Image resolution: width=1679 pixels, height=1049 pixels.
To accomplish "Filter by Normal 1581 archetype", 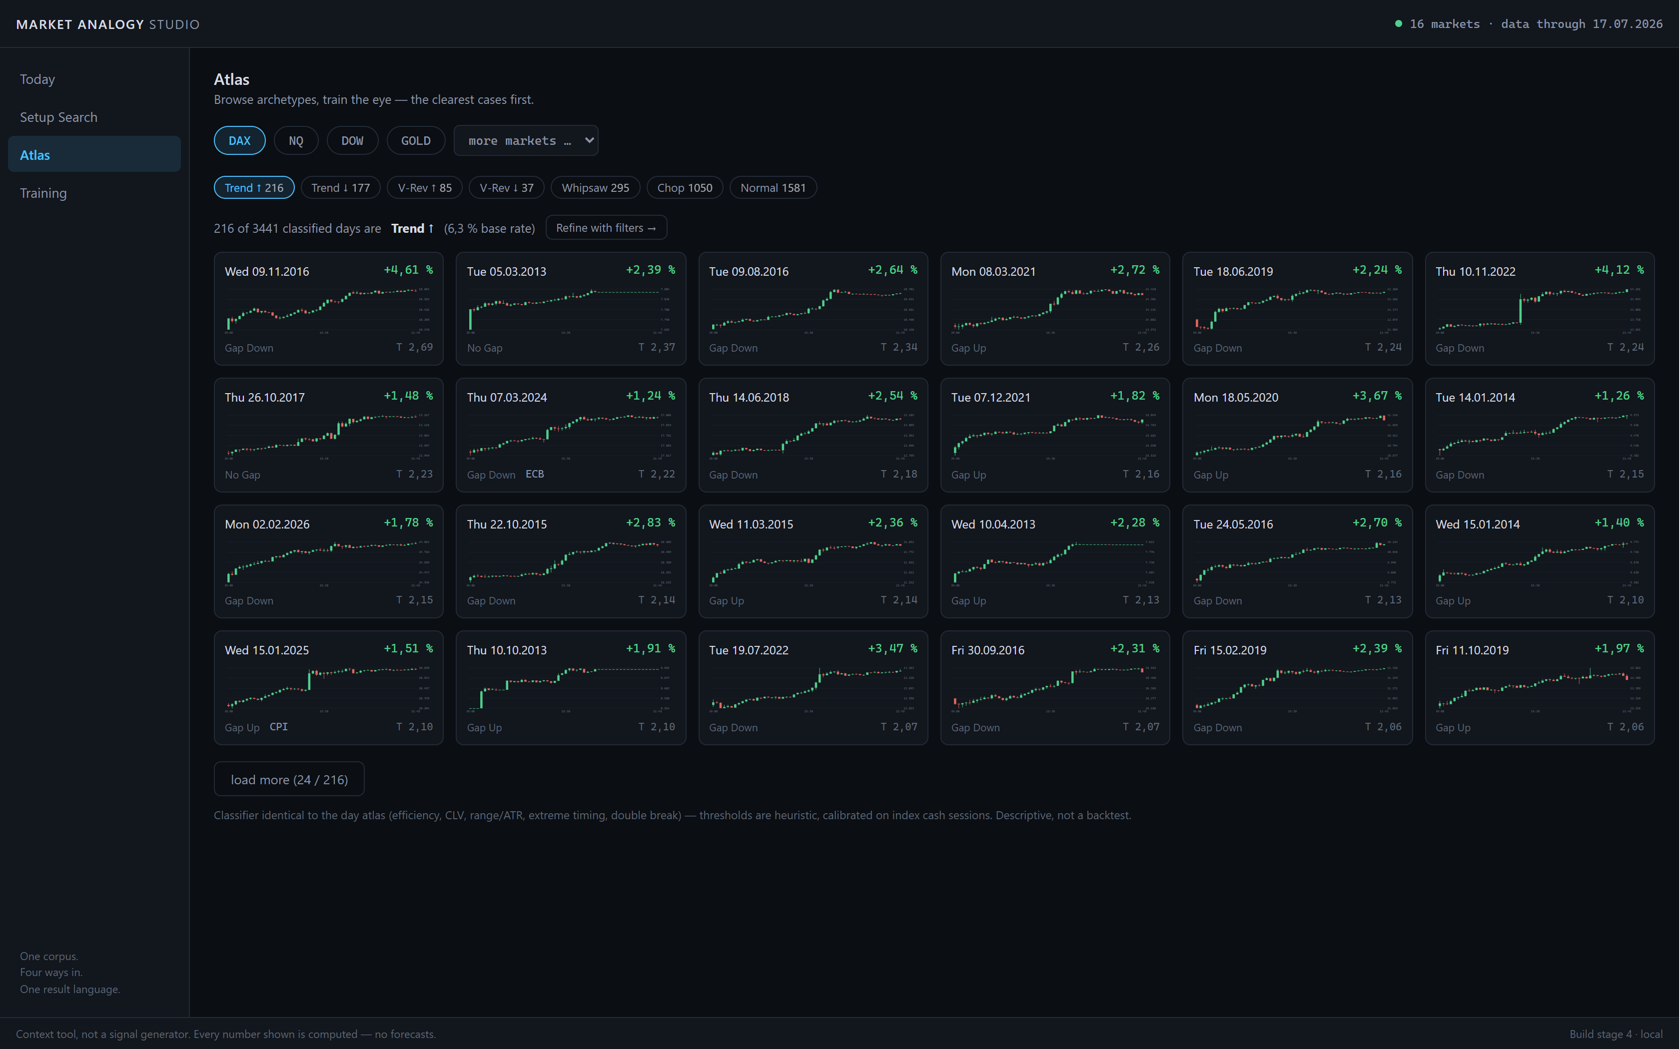I will point(773,188).
